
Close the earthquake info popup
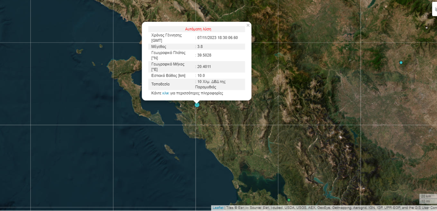point(248,25)
